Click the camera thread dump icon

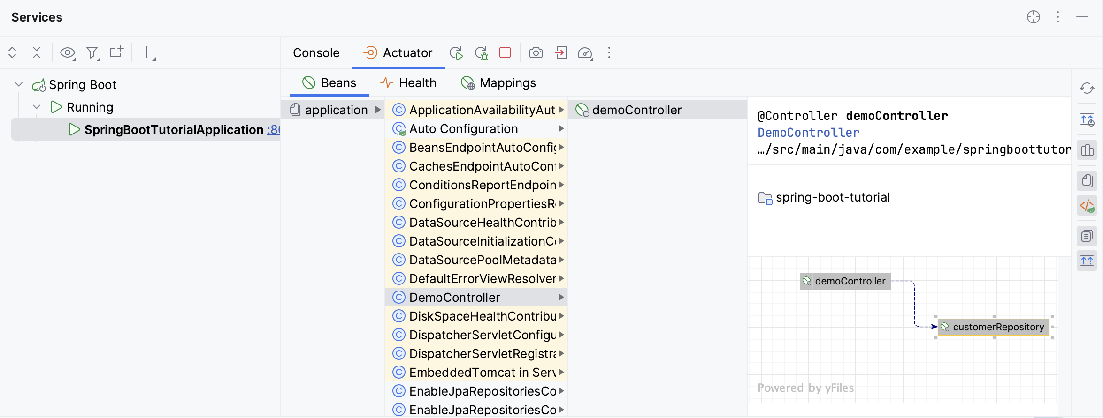pyautogui.click(x=536, y=52)
